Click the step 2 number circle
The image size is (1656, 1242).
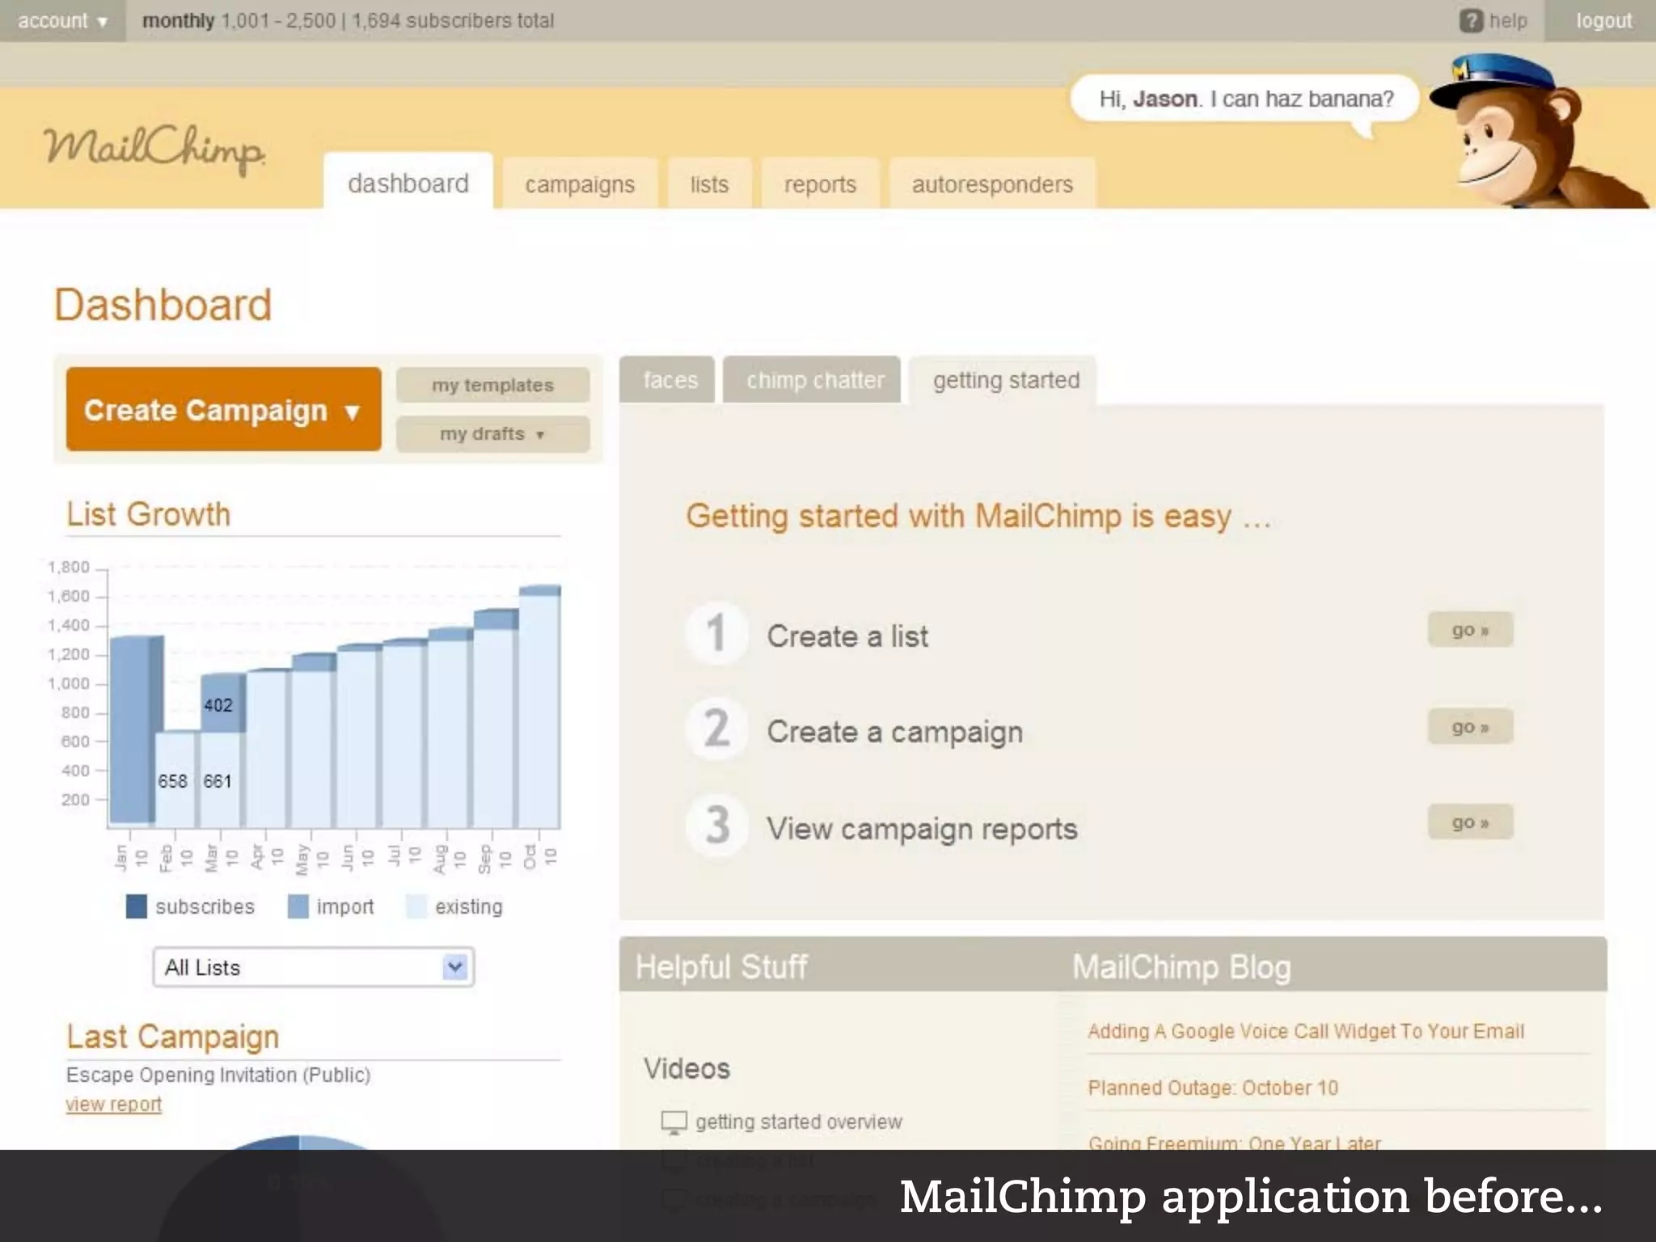pos(716,729)
